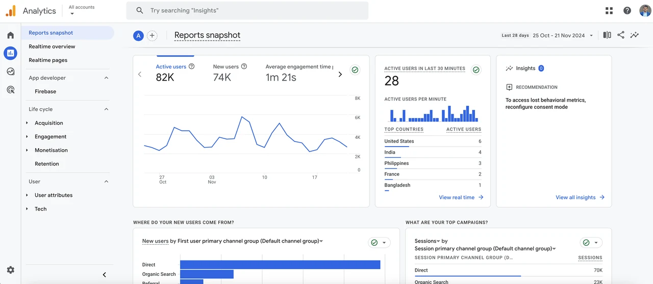Open the Help question mark icon
653x284 pixels.
(627, 11)
